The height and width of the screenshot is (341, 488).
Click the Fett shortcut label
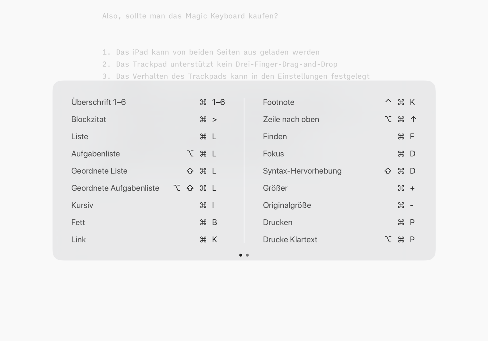(78, 223)
